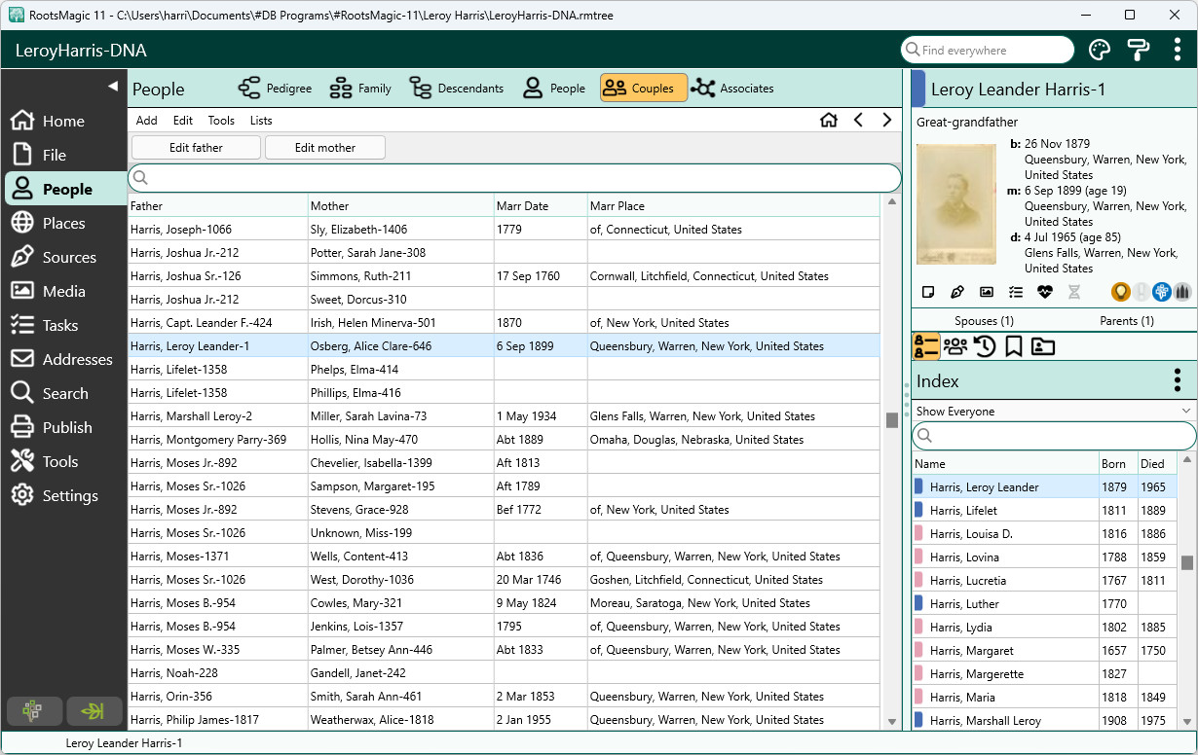Switch to the Associates view
This screenshot has width=1198, height=755.
[732, 89]
